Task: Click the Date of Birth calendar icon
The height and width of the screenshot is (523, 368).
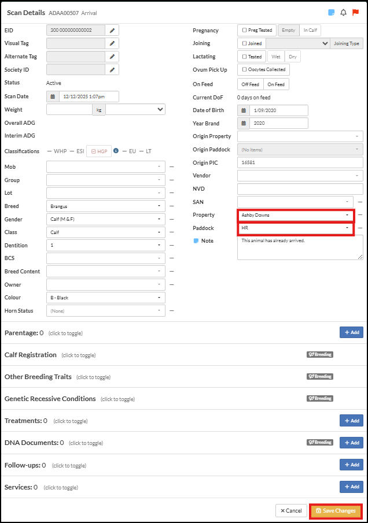Action: [x=244, y=110]
